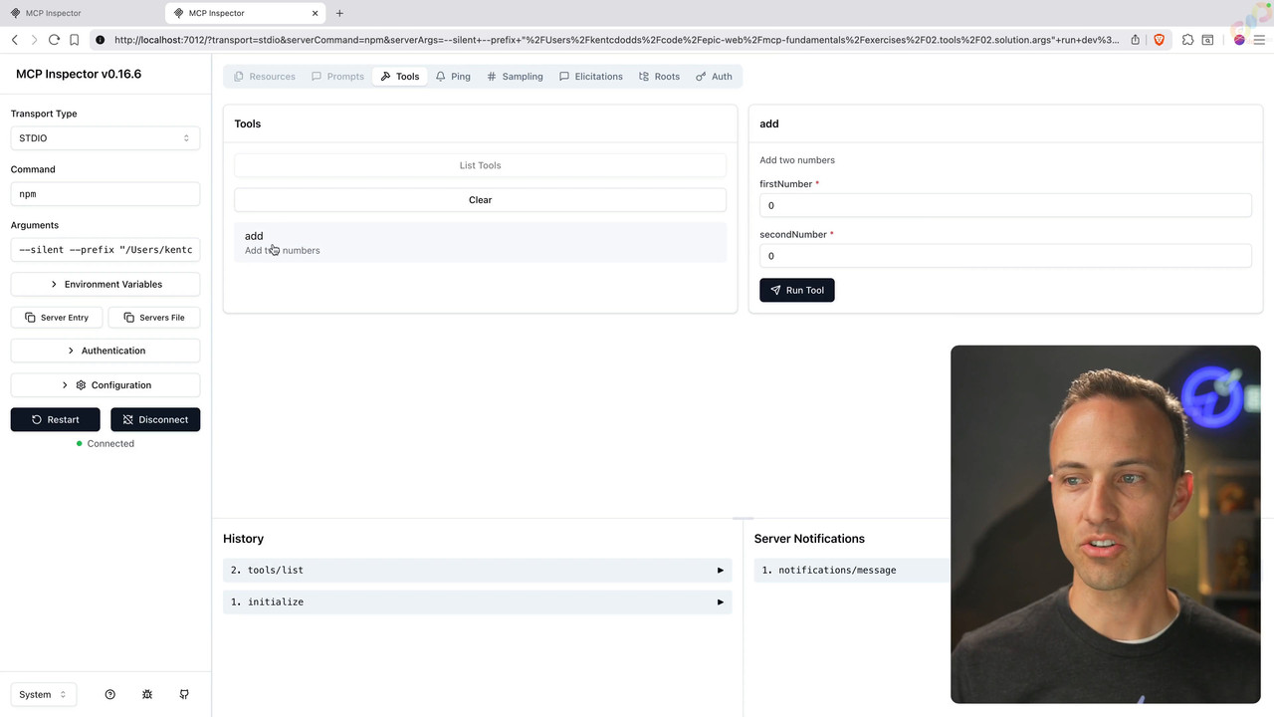Click the Clear button

pos(480,200)
